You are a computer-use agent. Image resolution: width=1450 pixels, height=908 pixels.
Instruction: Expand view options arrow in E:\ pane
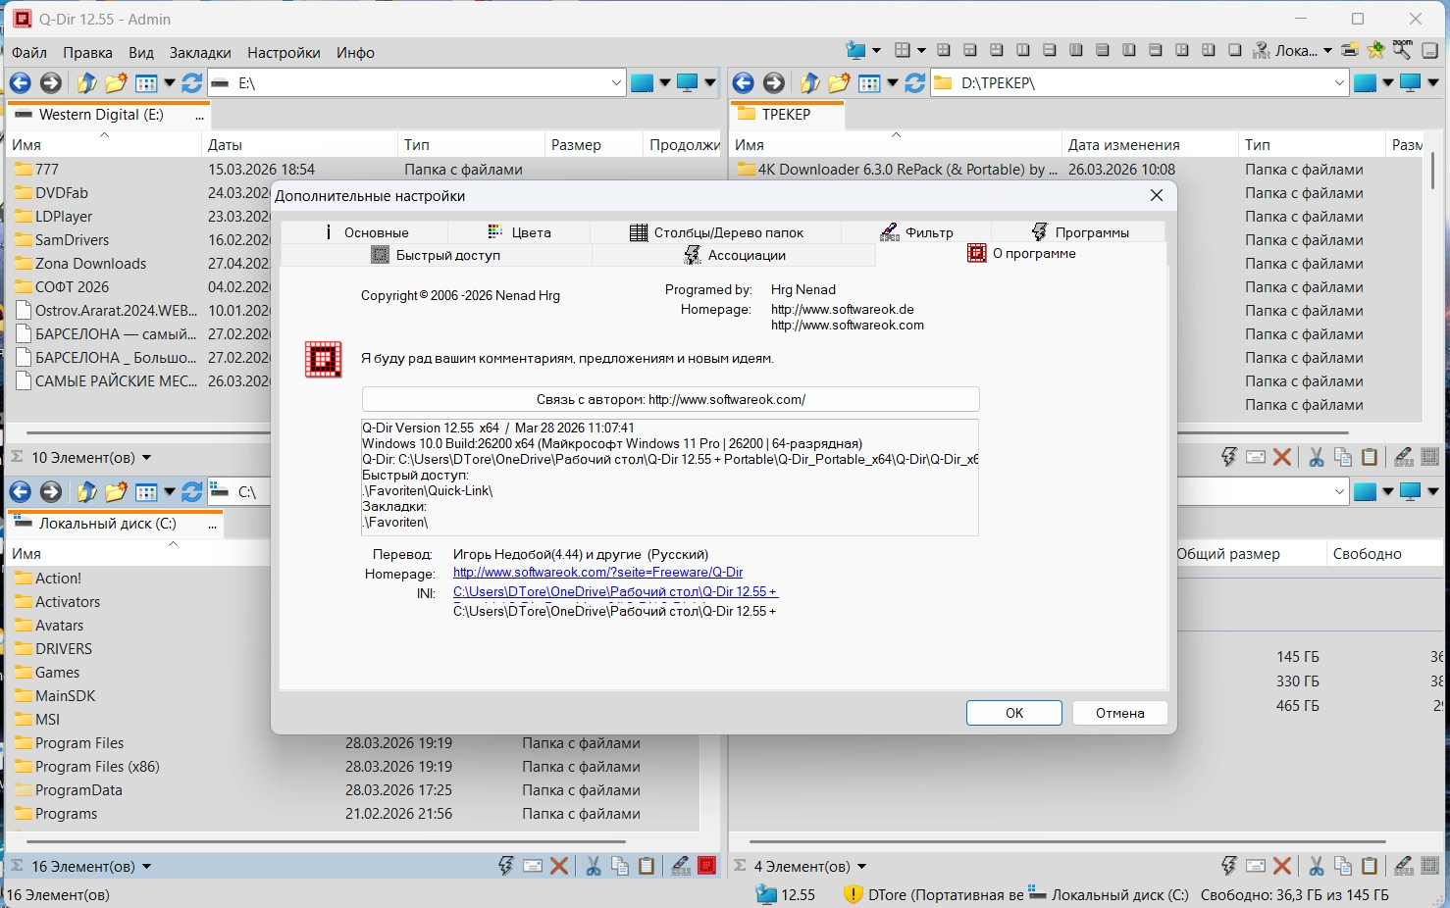tap(169, 83)
